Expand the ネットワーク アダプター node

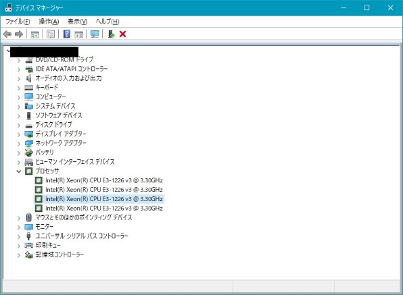19,143
